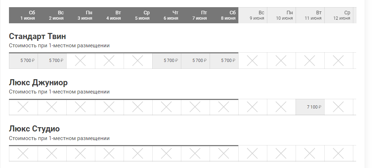Screen dimensions: 373x168
Task: Pick 7 июня 5700₽ Стандарт Твин cell
Action: pyautogui.click(x=195, y=61)
